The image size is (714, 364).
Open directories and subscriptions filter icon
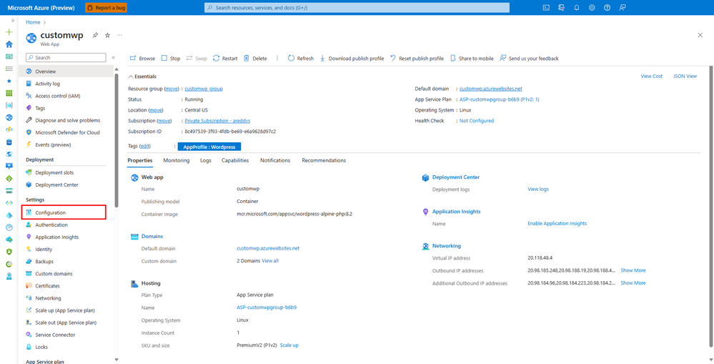pos(562,8)
